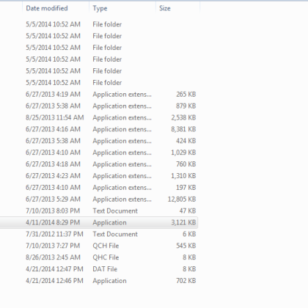The width and height of the screenshot is (308, 308).
Task: Select the 12,805 KB Application extension row
Action: coord(99,199)
